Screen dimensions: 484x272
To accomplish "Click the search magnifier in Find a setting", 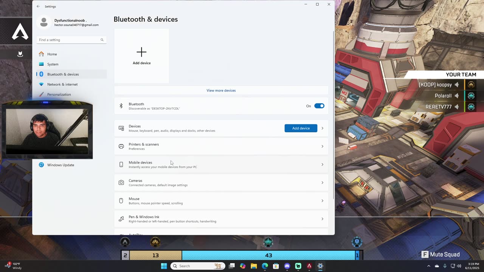I will 102,40.
